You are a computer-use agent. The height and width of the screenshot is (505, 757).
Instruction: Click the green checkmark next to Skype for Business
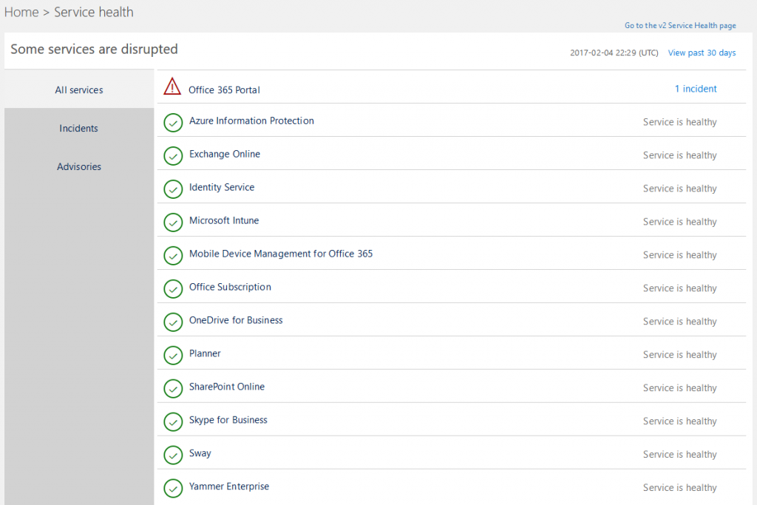tap(172, 421)
